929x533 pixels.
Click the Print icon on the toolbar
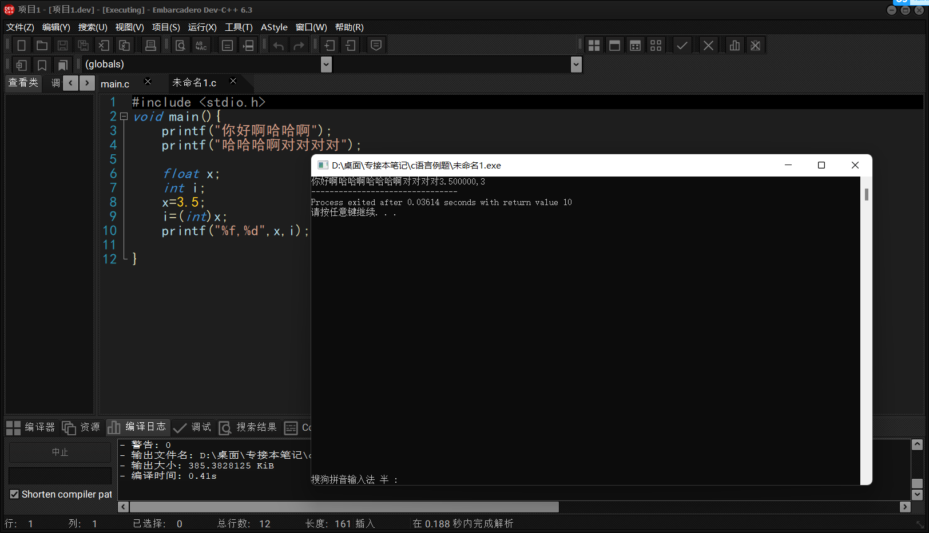click(x=150, y=45)
